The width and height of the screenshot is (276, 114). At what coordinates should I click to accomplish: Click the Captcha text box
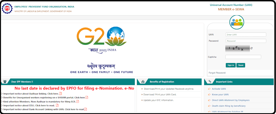[x=243, y=57]
